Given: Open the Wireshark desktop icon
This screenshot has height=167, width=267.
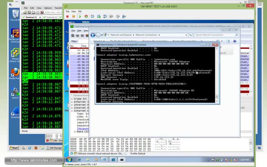Looking at the screenshot, I should [x=15, y=112].
